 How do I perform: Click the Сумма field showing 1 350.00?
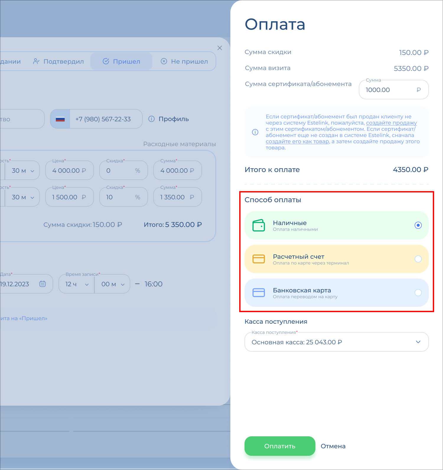click(177, 197)
